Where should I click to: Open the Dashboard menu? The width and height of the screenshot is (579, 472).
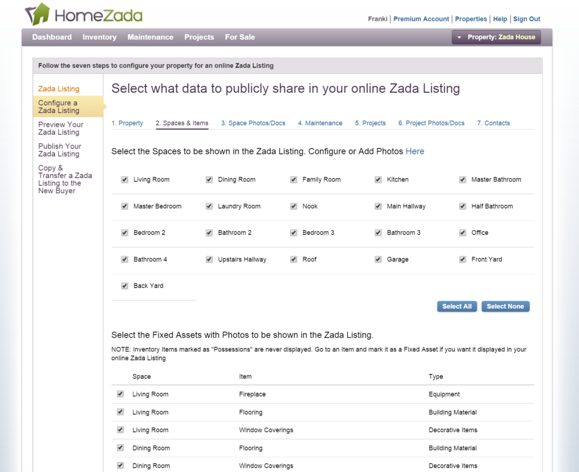[52, 37]
